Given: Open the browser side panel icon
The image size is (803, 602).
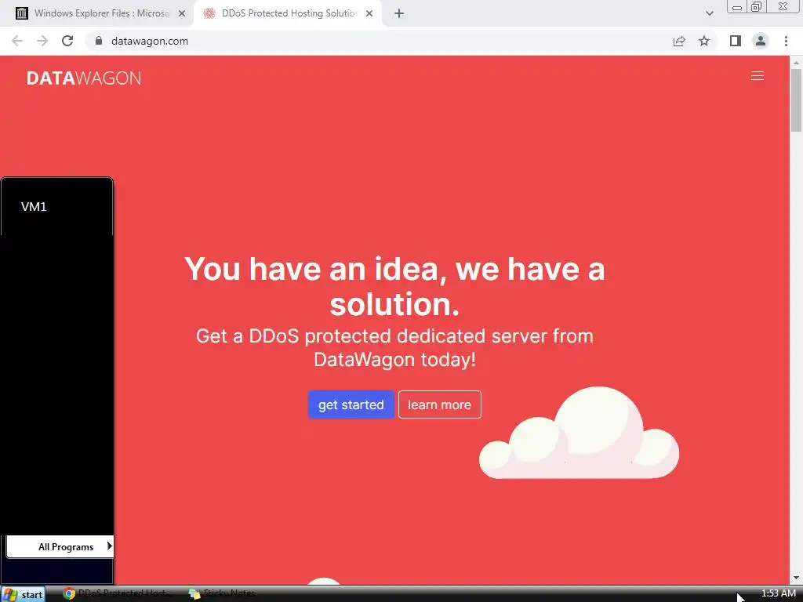Looking at the screenshot, I should pos(736,41).
